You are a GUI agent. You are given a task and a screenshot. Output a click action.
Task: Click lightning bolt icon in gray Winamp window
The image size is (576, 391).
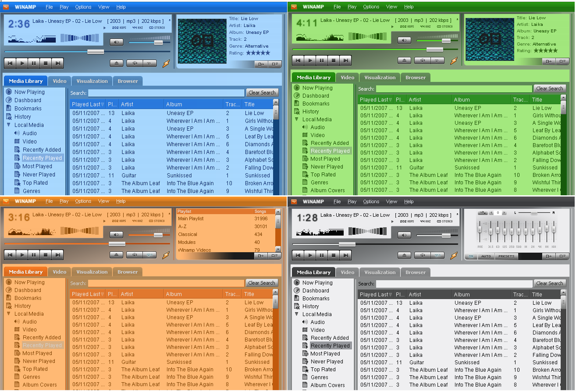[454, 255]
